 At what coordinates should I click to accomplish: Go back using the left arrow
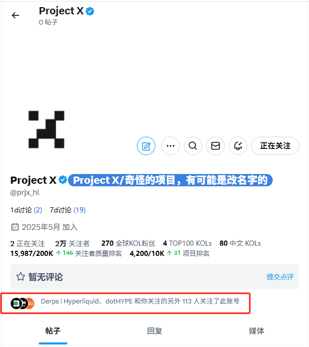click(x=15, y=15)
